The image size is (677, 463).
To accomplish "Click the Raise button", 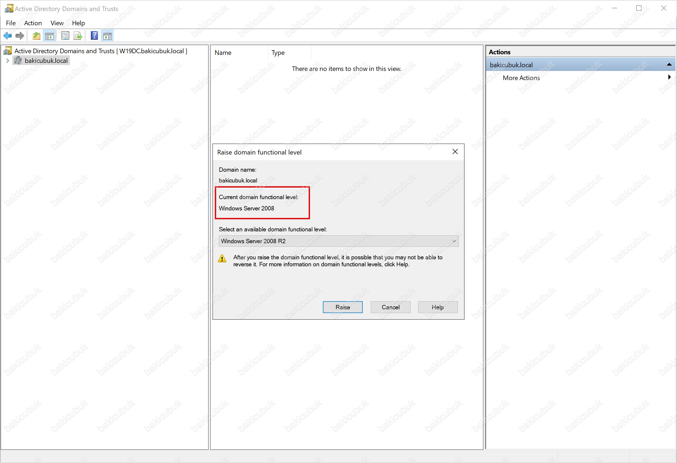I will (343, 307).
